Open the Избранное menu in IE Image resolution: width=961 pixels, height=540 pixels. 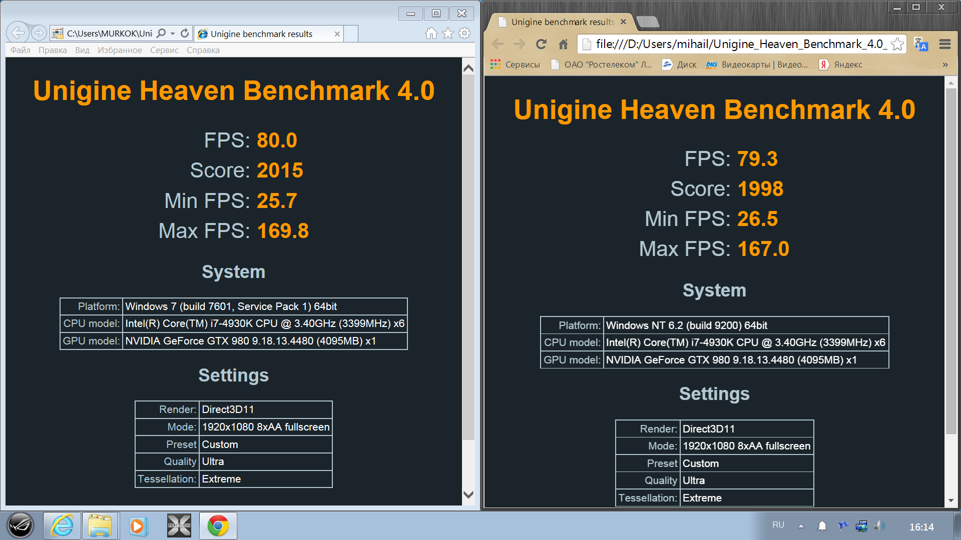pos(120,50)
